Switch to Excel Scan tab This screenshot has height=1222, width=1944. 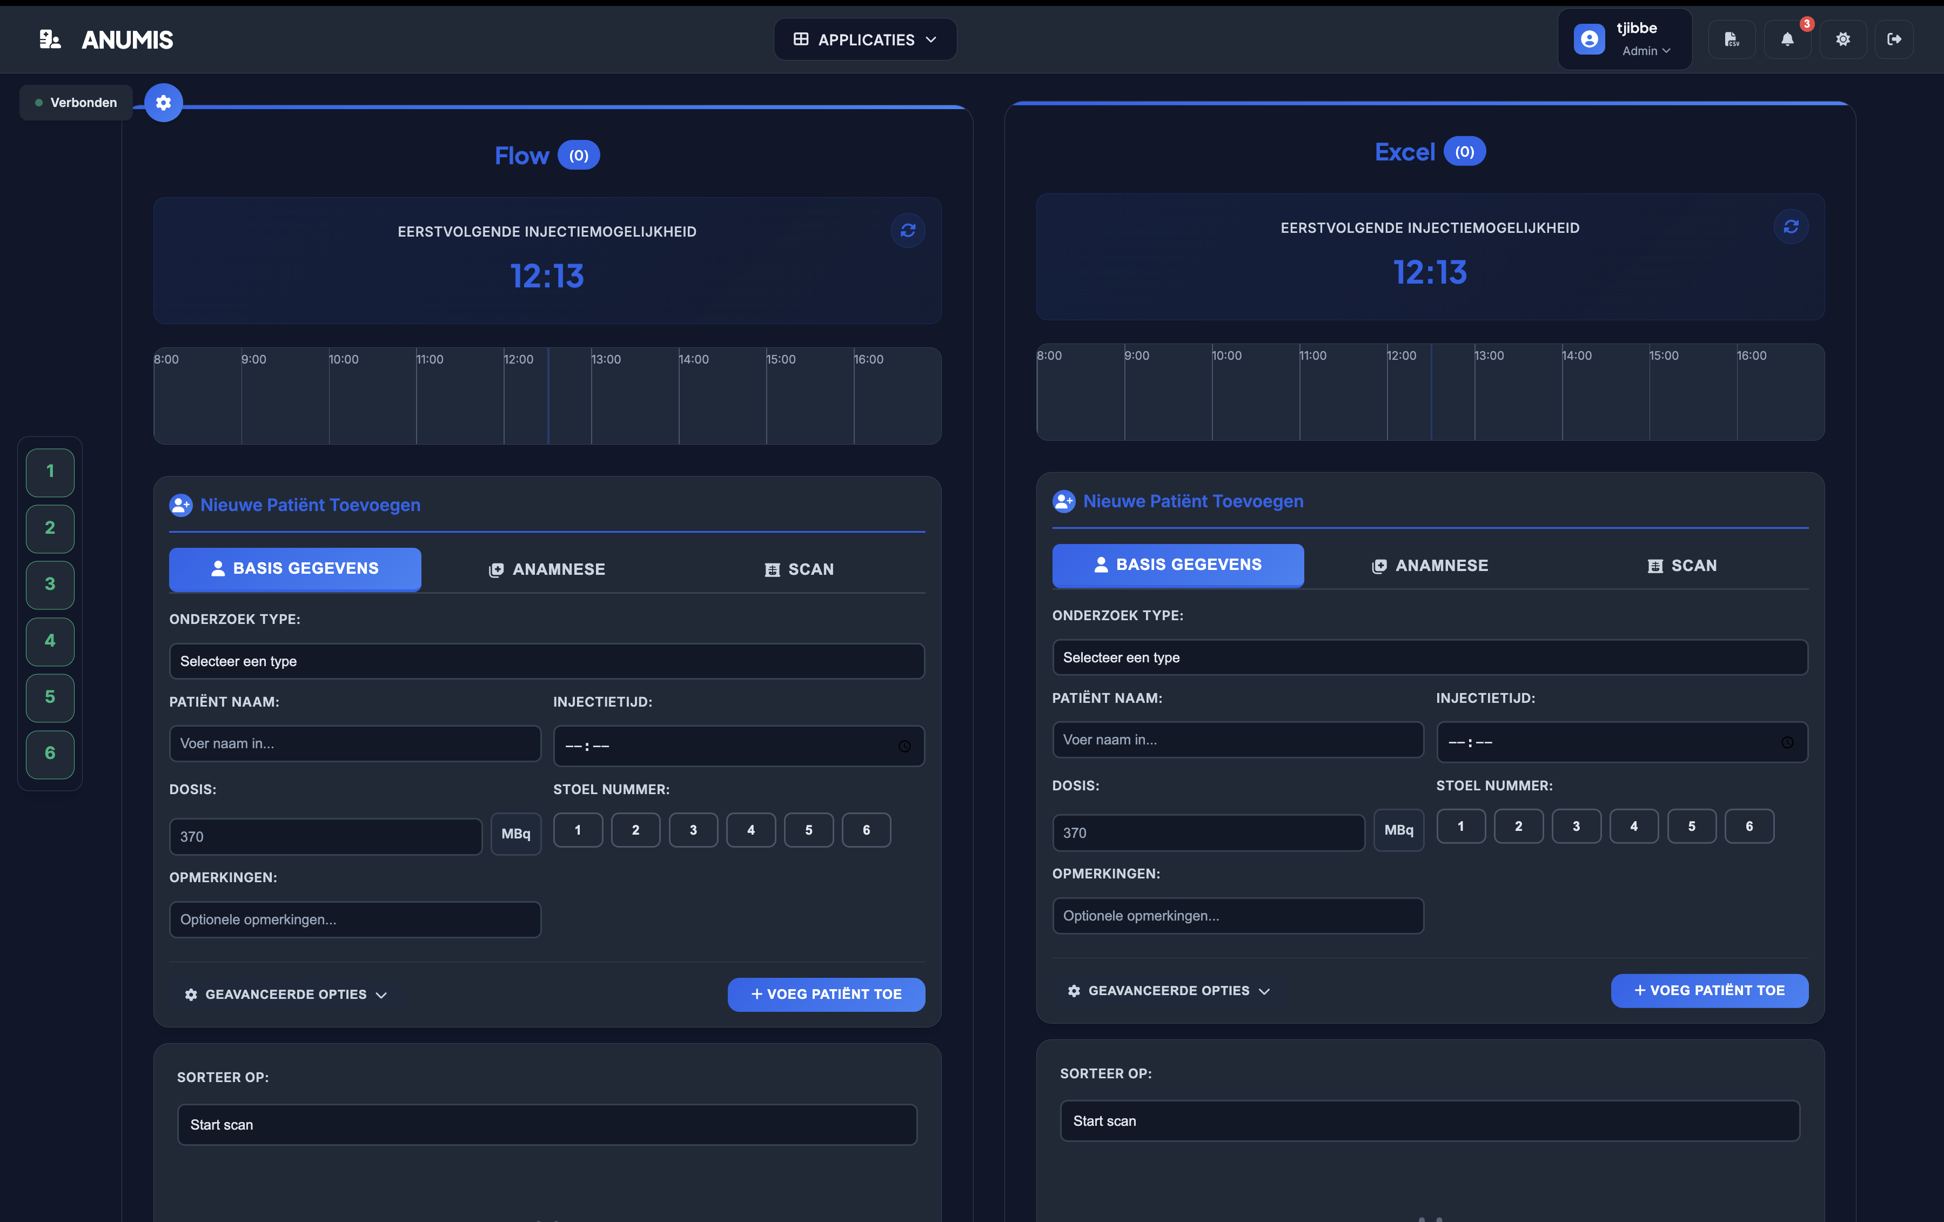(x=1682, y=566)
